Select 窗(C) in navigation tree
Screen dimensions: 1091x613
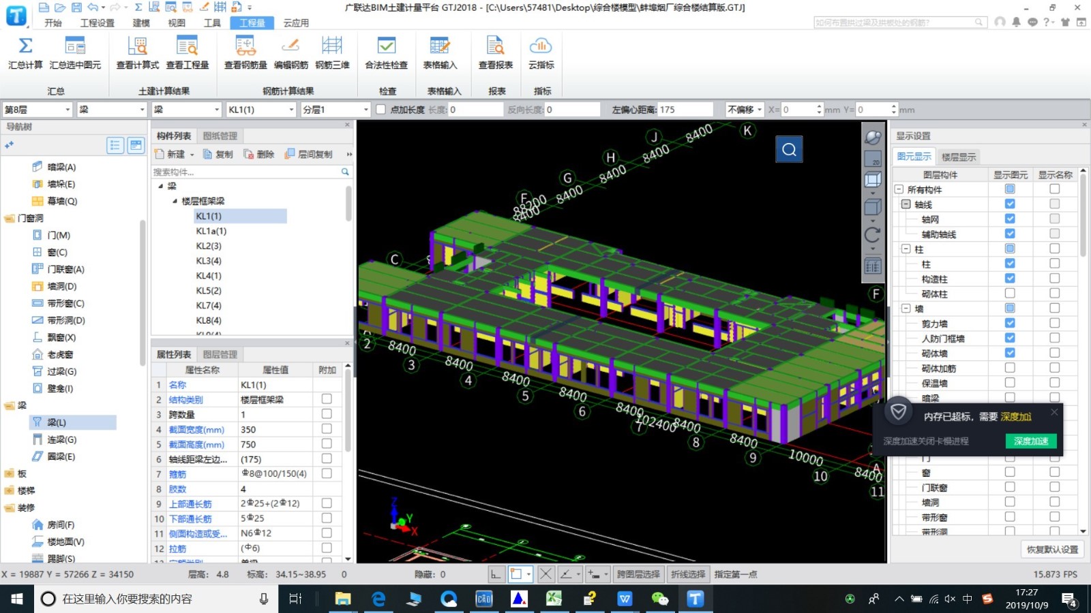(57, 252)
